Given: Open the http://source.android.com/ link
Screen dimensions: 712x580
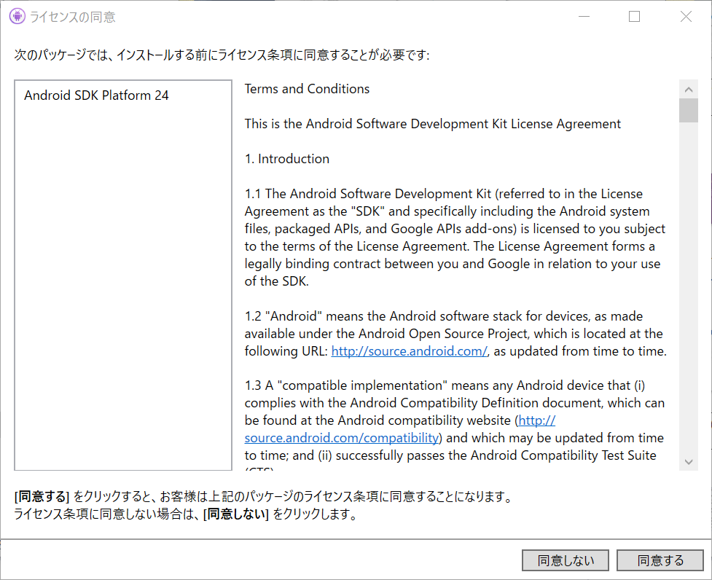Looking at the screenshot, I should coord(409,351).
